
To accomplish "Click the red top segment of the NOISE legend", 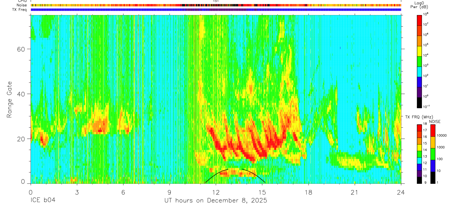I will coord(432,131).
